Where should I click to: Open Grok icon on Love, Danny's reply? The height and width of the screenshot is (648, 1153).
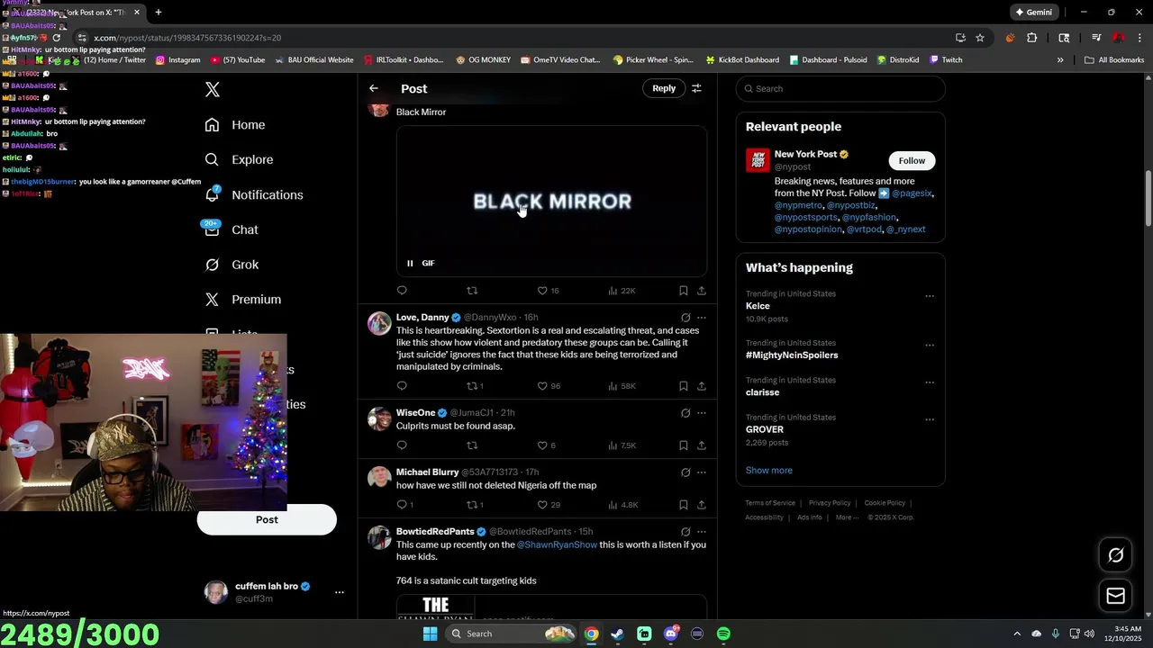click(x=685, y=318)
